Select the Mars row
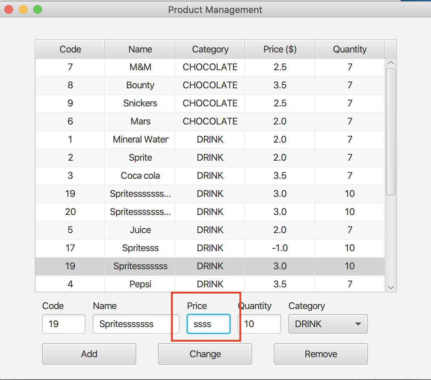The image size is (431, 380). [210, 121]
